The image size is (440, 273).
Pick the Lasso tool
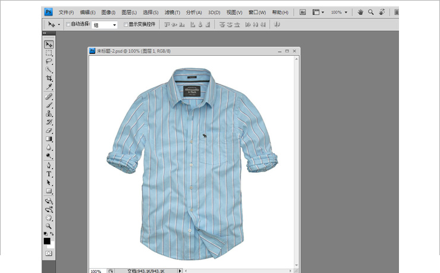click(49, 61)
